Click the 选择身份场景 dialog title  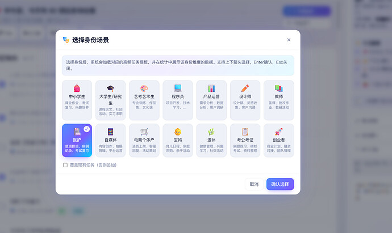[x=90, y=40]
